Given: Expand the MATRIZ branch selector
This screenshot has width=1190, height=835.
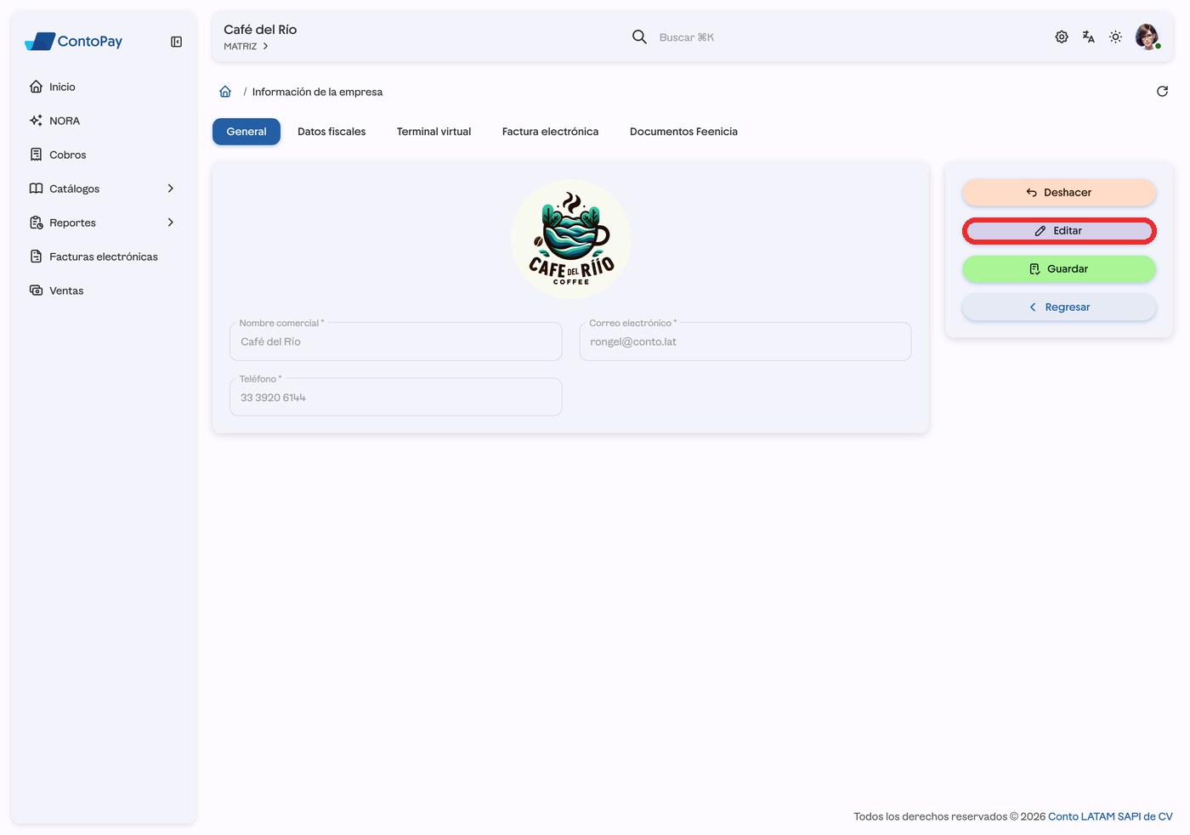Looking at the screenshot, I should 246,47.
